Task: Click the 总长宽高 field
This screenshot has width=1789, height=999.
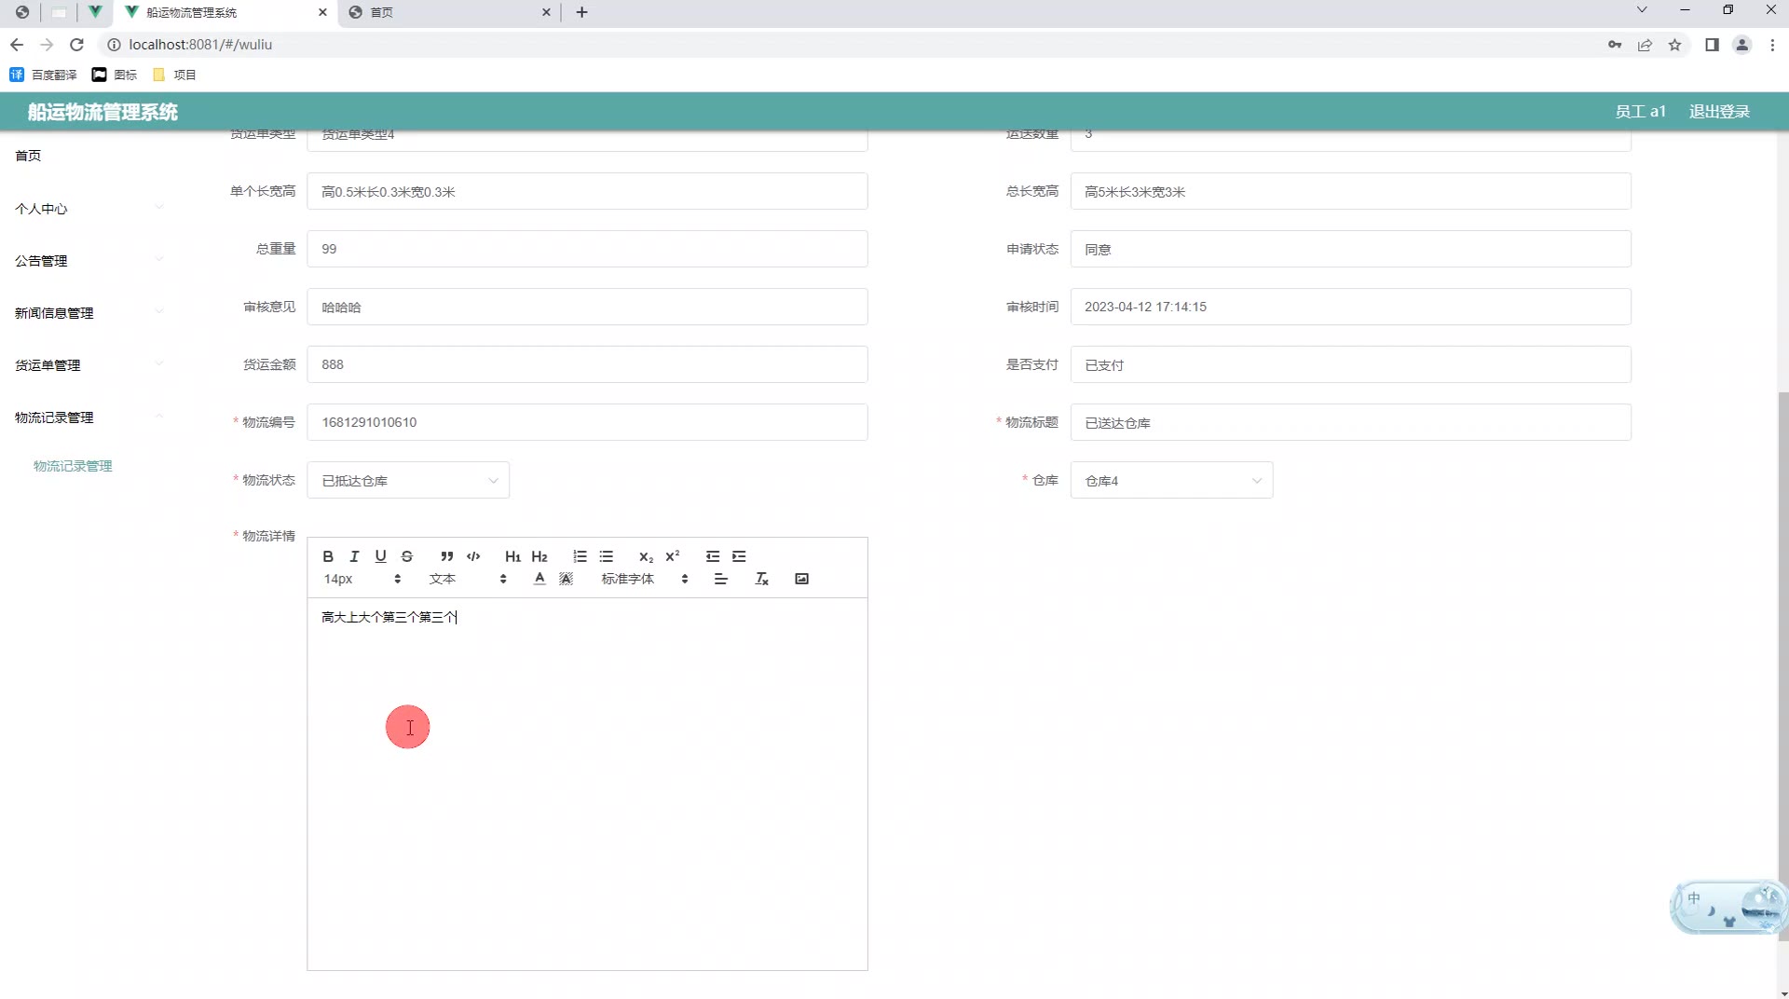Action: 1350,191
